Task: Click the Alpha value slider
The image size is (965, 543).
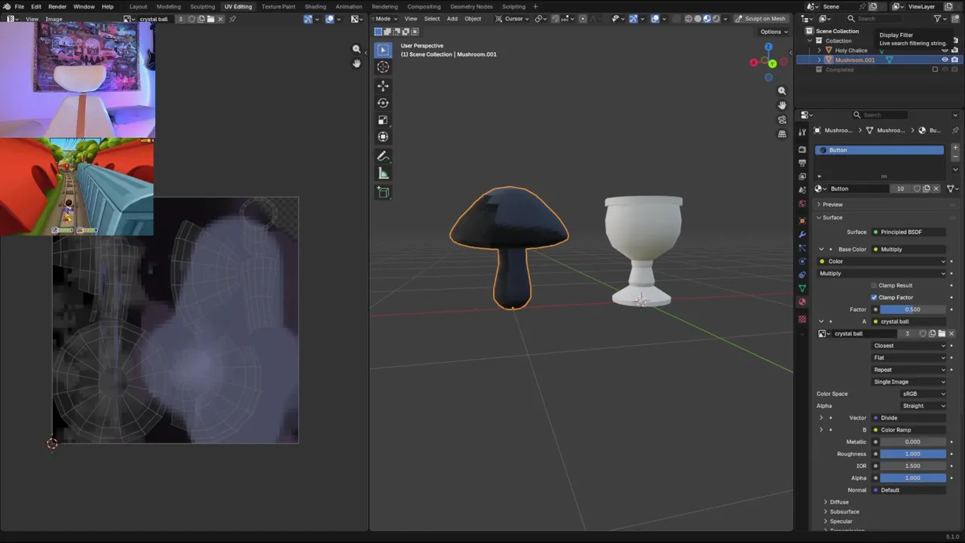Action: tap(912, 478)
